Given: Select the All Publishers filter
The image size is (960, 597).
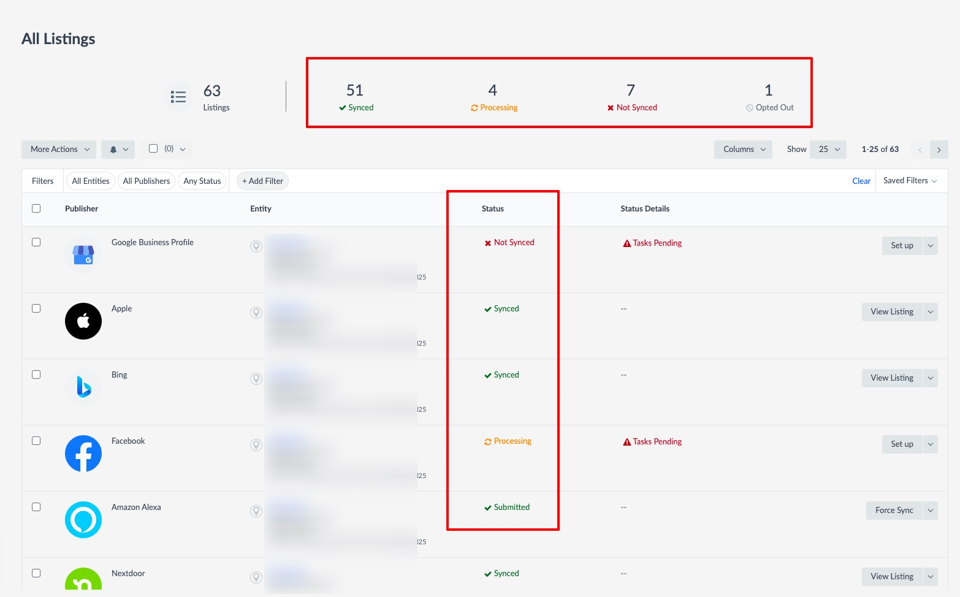Looking at the screenshot, I should (x=147, y=181).
